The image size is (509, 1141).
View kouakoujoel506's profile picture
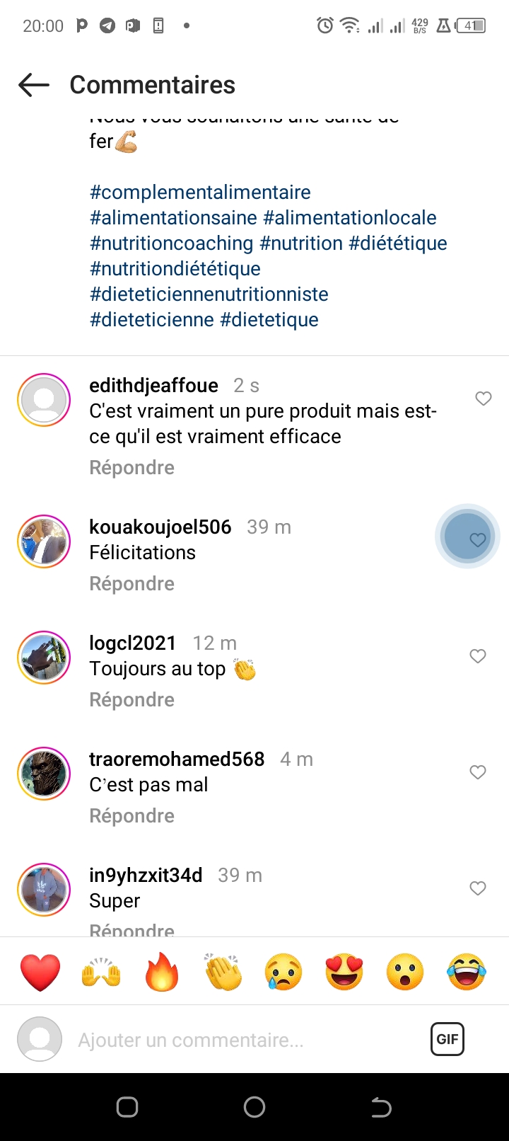pos(44,541)
